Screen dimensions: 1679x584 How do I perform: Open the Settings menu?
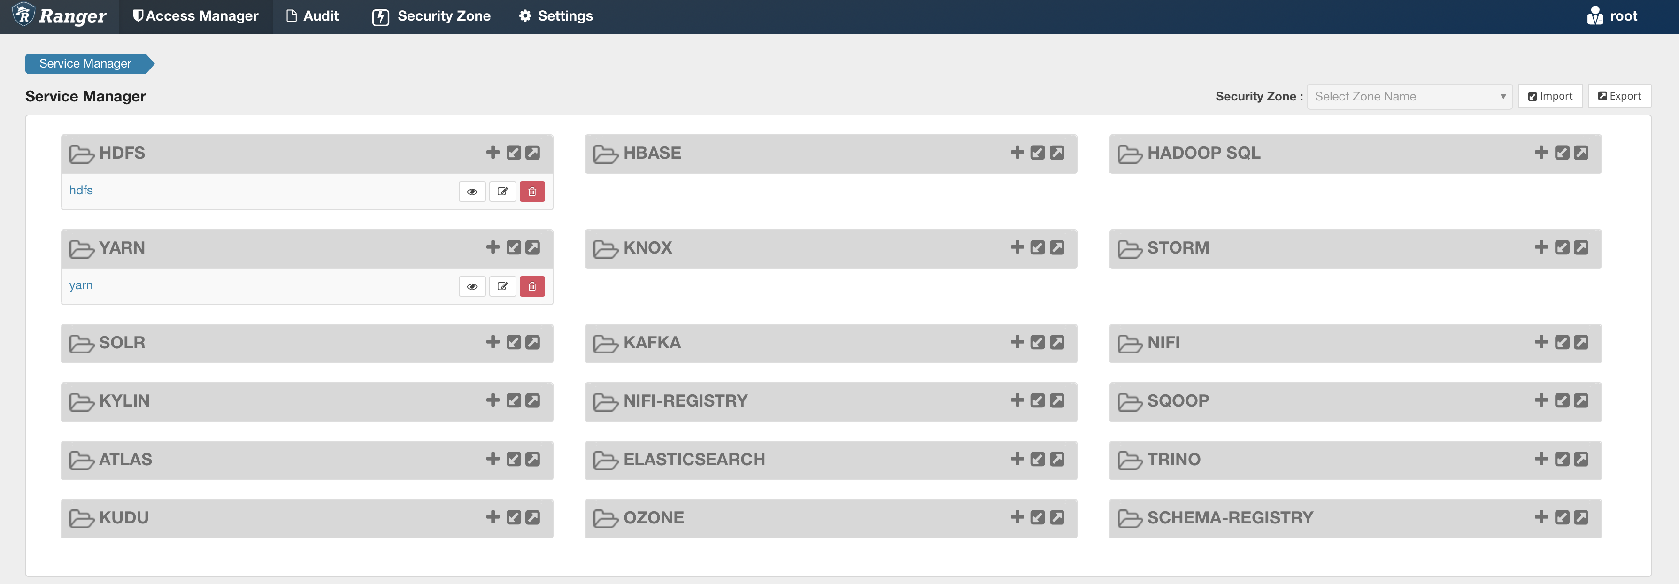tap(556, 15)
